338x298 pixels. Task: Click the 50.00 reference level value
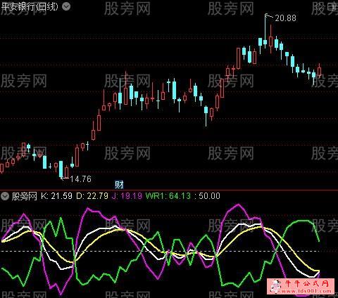pyautogui.click(x=209, y=196)
